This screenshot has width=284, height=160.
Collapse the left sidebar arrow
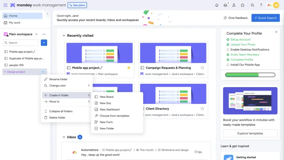click(48, 14)
